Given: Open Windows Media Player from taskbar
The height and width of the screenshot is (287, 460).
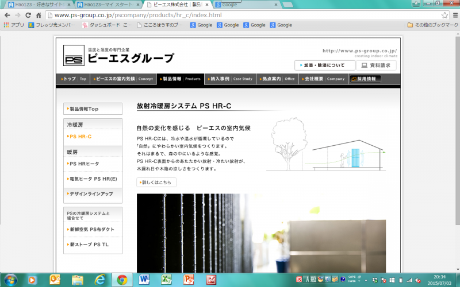Looking at the screenshot, I should 32,280.
